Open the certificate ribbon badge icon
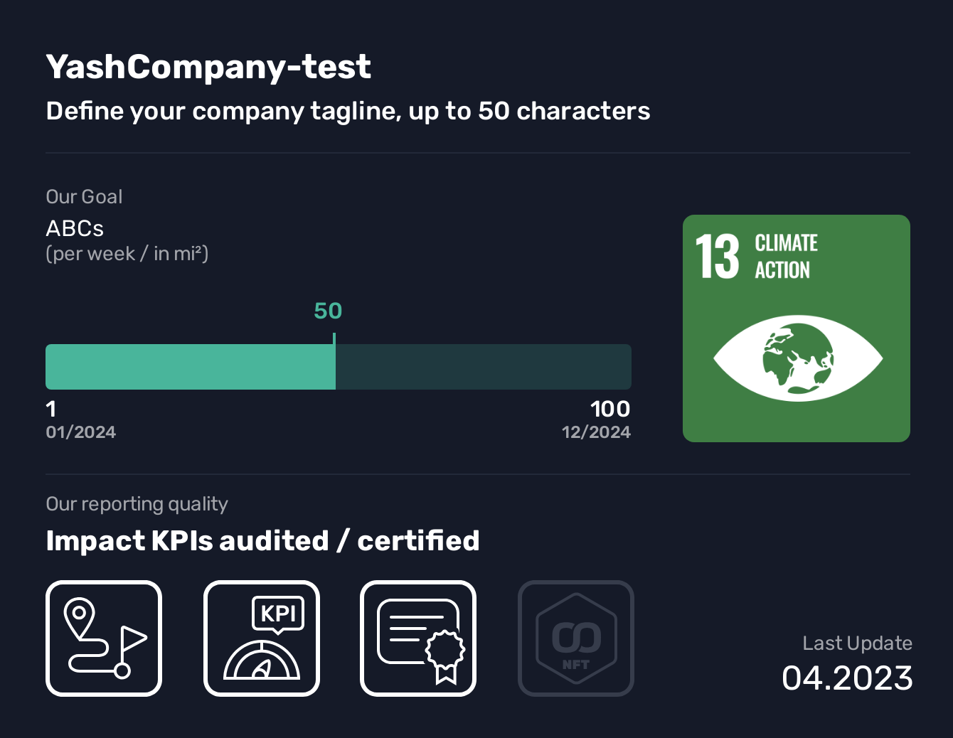 418,638
